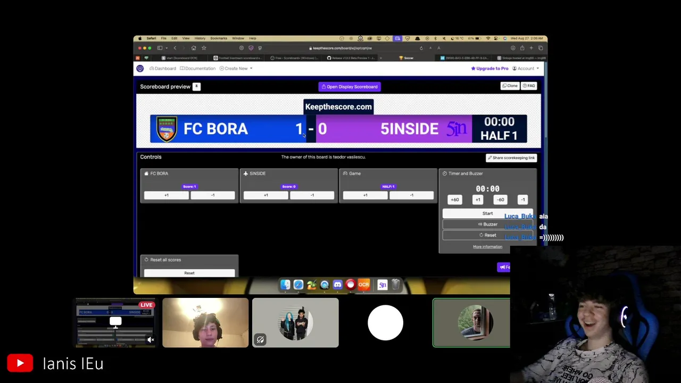Add 1 second to the timer
The height and width of the screenshot is (383, 681).
click(x=478, y=199)
